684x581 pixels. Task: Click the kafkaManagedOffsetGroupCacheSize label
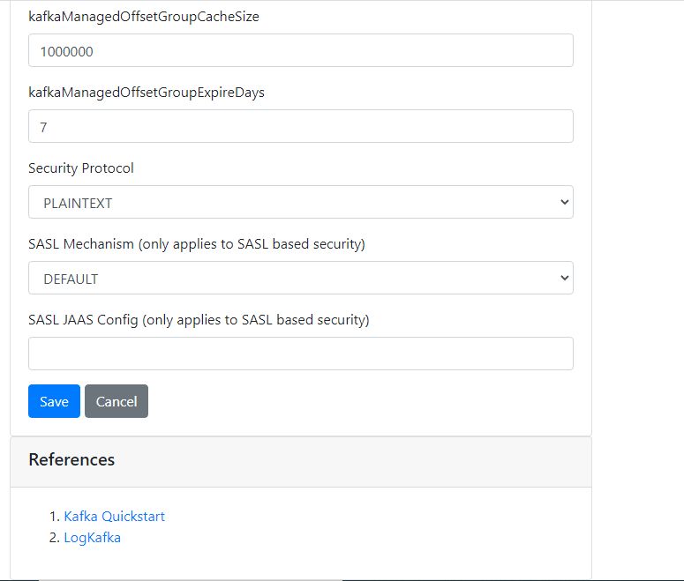(144, 17)
